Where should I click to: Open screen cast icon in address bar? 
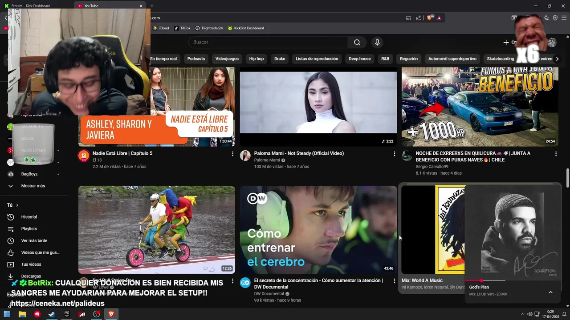408,18
